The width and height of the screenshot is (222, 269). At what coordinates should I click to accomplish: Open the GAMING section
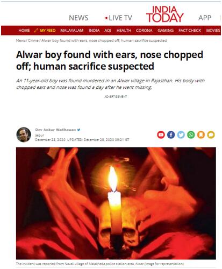coord(166,31)
